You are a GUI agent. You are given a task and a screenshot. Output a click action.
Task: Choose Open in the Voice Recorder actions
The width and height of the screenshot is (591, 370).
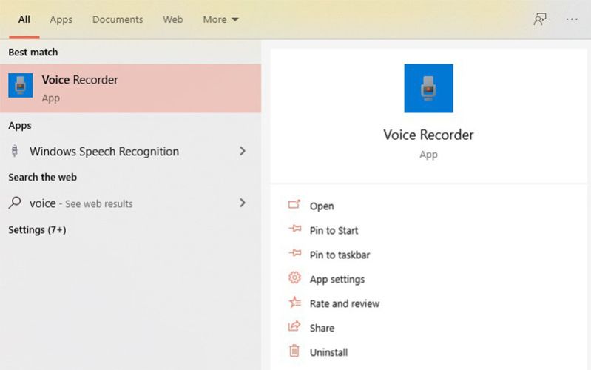click(x=322, y=206)
